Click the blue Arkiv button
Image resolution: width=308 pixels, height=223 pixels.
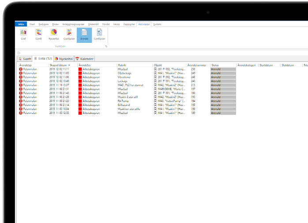tap(21, 24)
